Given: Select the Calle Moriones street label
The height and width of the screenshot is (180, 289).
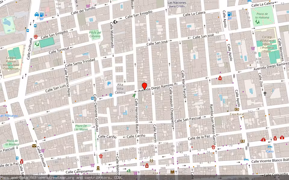Looking at the screenshot, I should pyautogui.click(x=280, y=50).
